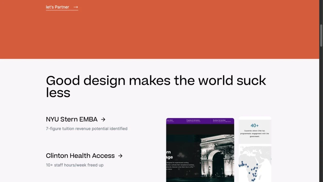Select the NYU Stern arch website preview image
323x182 pixels.
200,150
